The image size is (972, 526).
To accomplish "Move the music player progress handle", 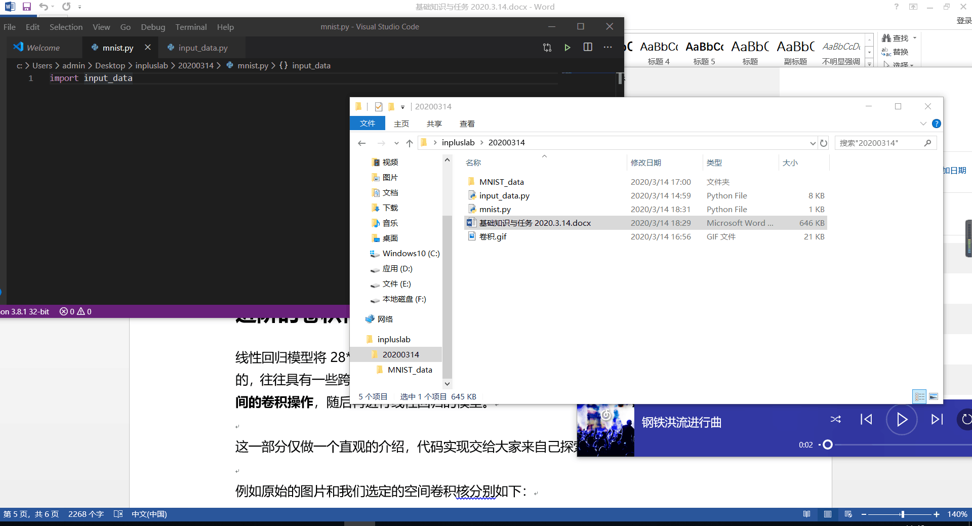I will pos(828,445).
